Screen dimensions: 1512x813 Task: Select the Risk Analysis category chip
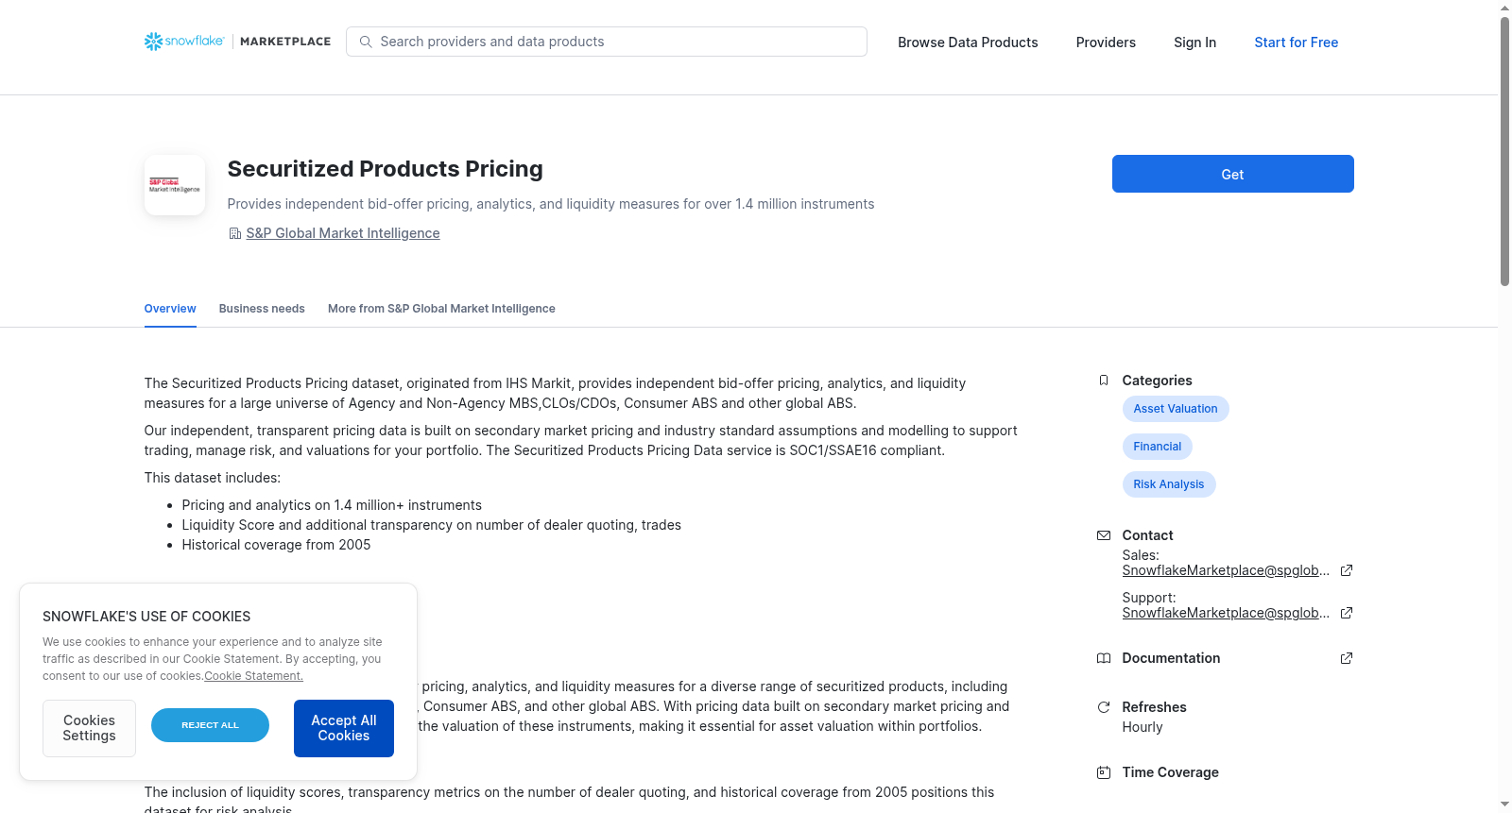[1169, 484]
